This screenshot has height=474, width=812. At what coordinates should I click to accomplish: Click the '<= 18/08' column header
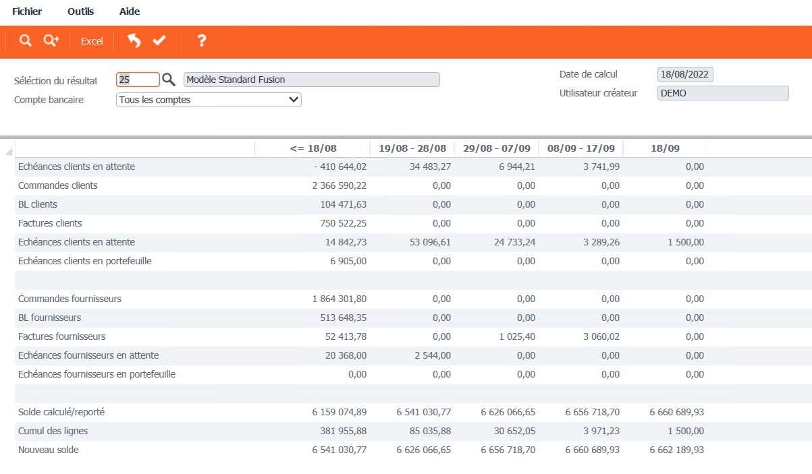point(313,148)
